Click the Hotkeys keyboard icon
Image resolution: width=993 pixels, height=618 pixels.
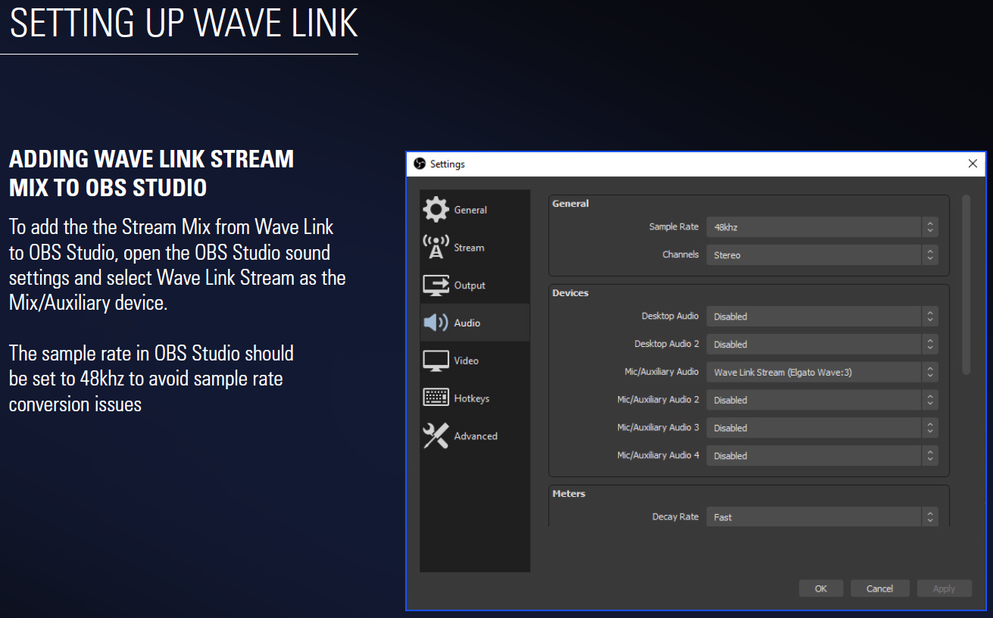[436, 398]
